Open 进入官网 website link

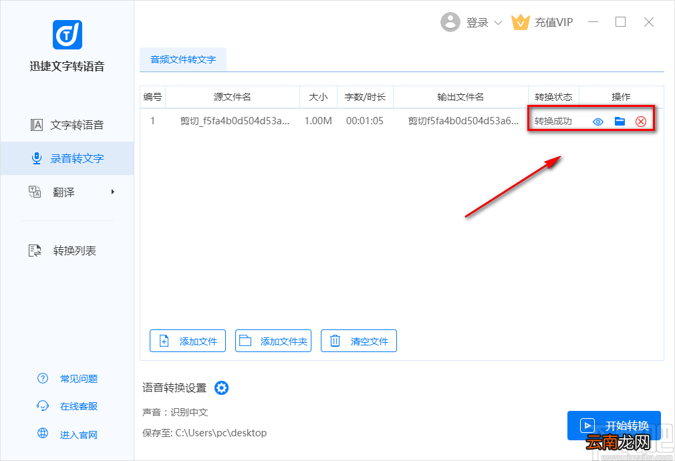pos(79,435)
